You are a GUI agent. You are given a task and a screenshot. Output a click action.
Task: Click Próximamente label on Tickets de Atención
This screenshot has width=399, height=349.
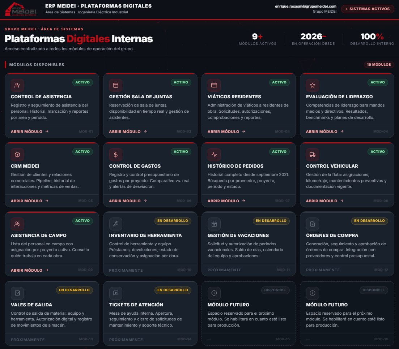[126, 340]
